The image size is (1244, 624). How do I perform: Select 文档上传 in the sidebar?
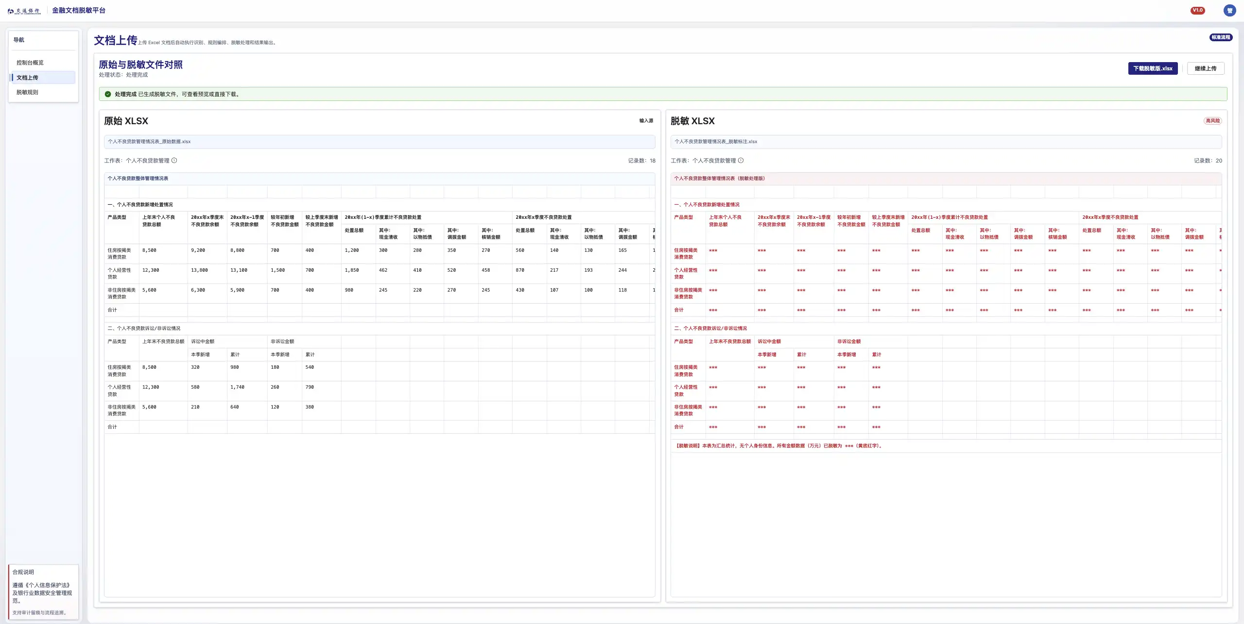point(28,78)
